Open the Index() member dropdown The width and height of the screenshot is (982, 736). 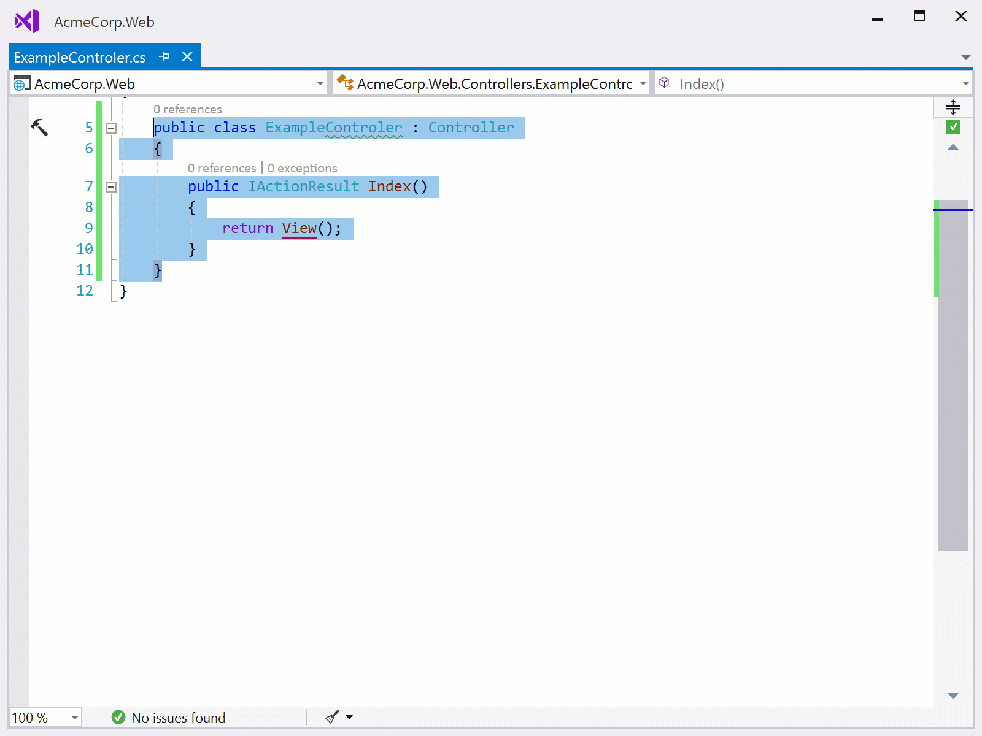(965, 83)
